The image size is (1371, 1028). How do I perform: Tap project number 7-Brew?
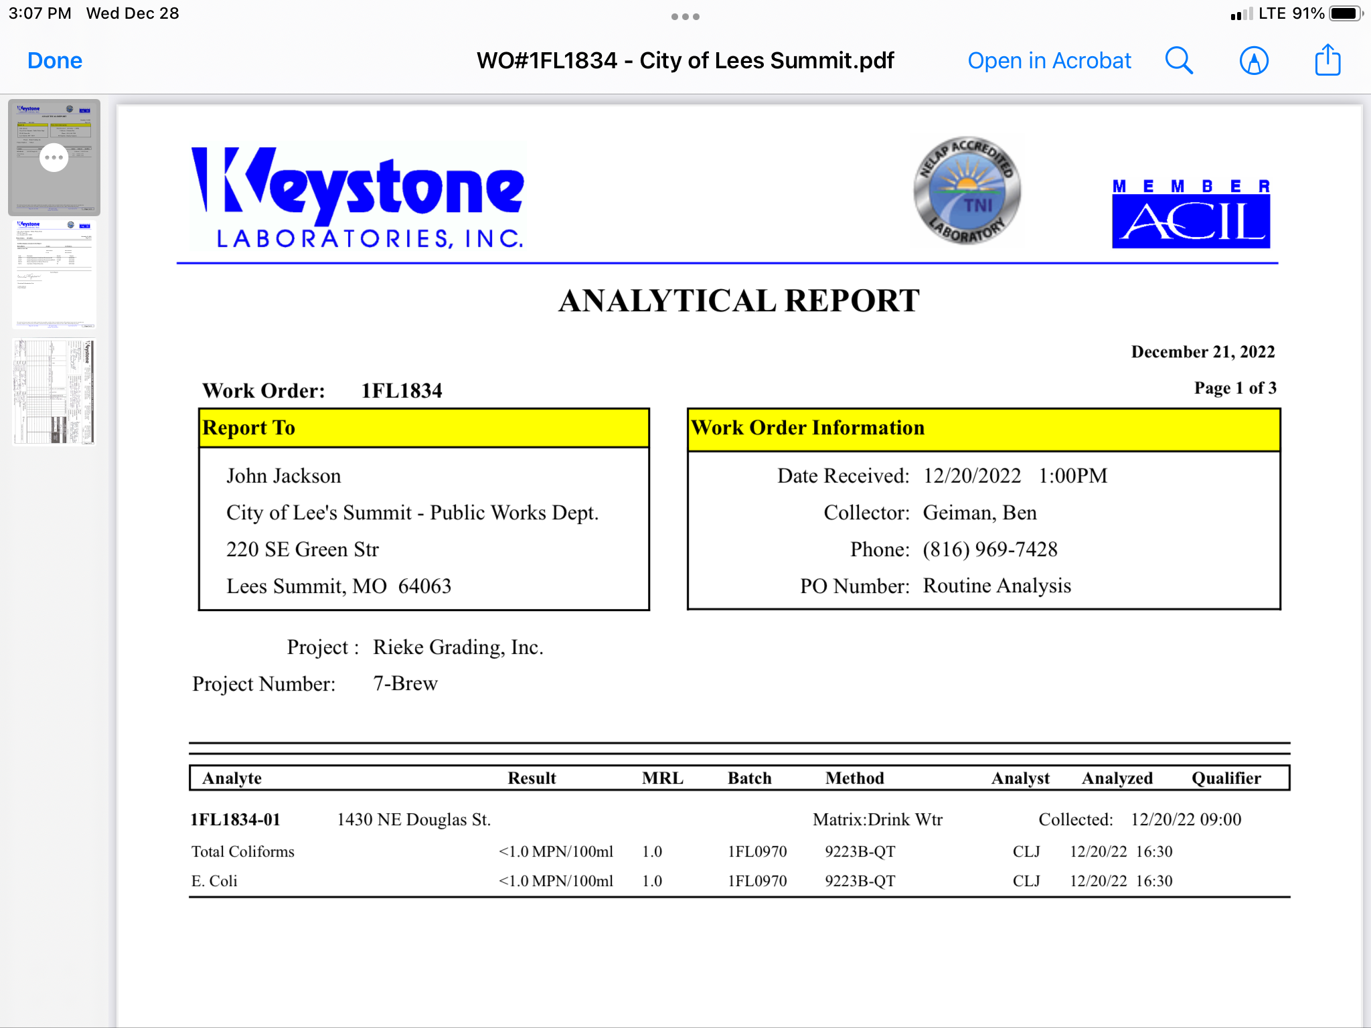405,683
